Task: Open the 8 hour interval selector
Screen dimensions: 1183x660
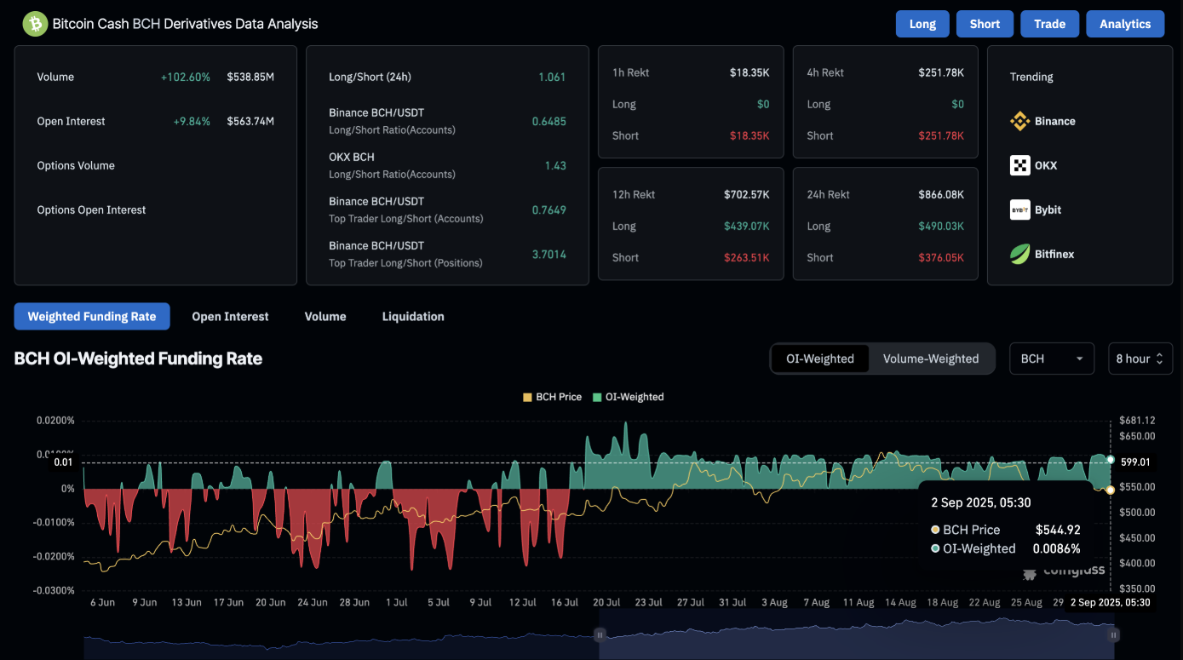Action: click(1140, 359)
